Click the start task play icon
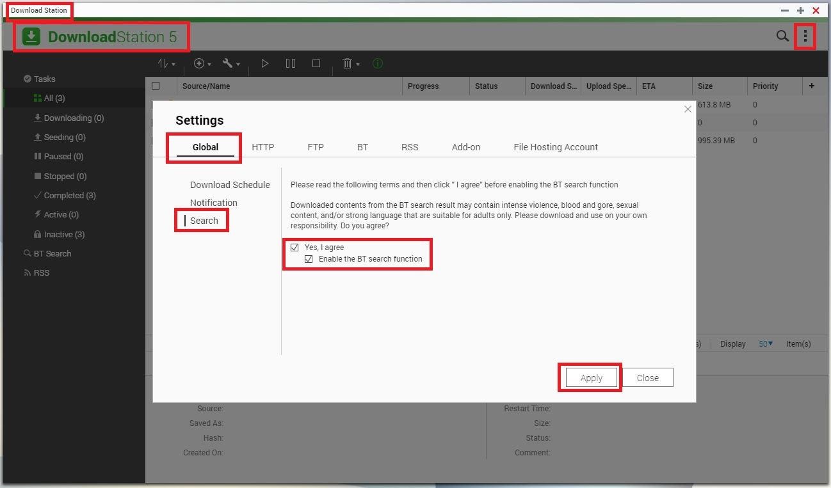831x488 pixels. (264, 63)
